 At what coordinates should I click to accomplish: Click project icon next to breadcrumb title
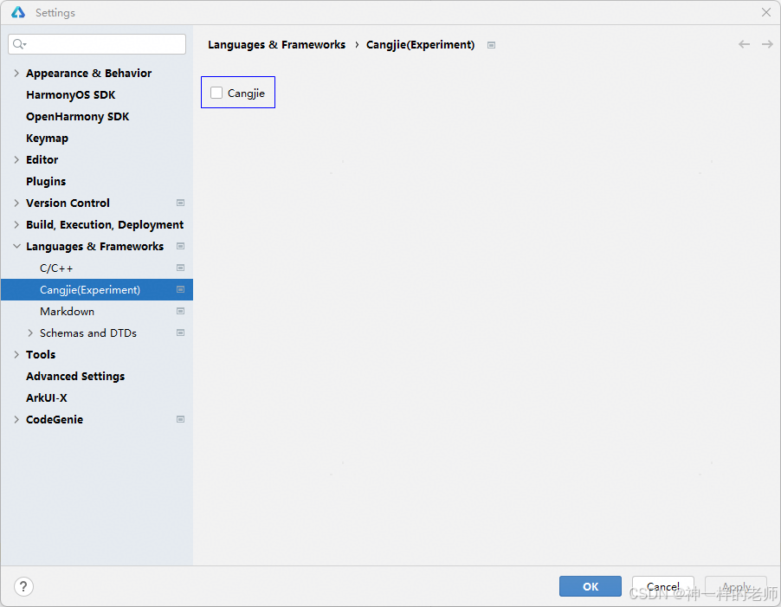pyautogui.click(x=492, y=45)
